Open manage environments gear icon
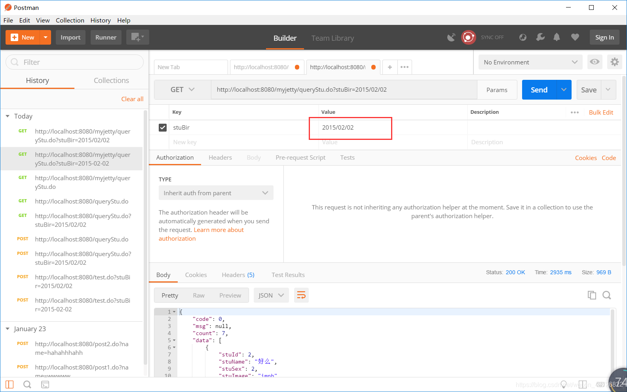Screen dimensions: 627x392 click(614, 62)
